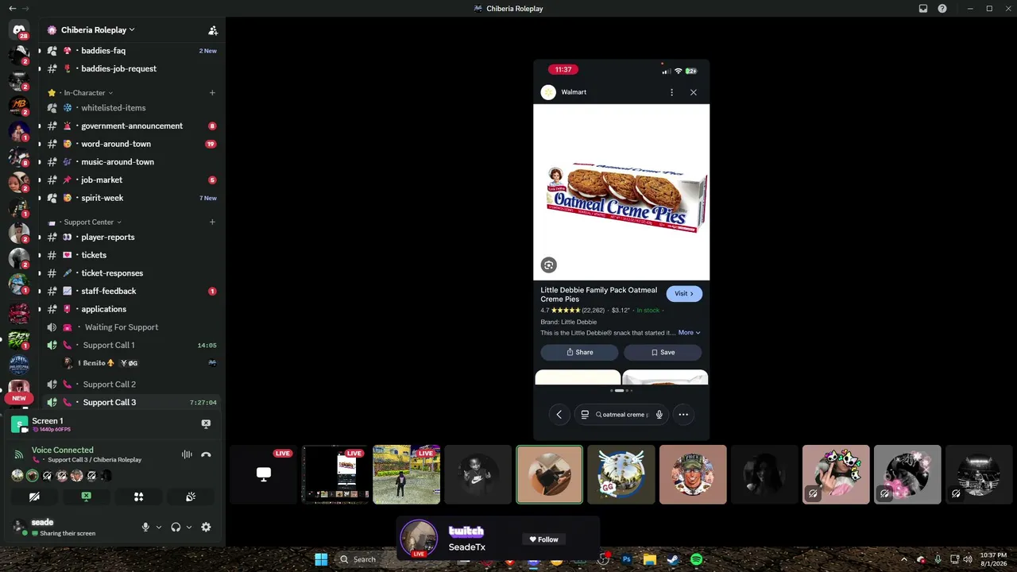Tap the back arrow in phone browser bar
This screenshot has height=572, width=1017.
(559, 415)
